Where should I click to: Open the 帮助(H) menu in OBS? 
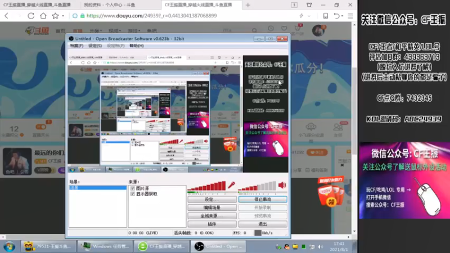[x=137, y=46]
